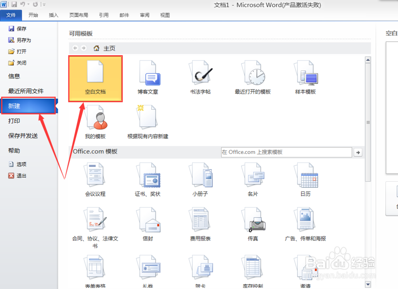Click the Home (主页) breadcrumb text
Image resolution: width=398 pixels, height=289 pixels.
pos(109,48)
